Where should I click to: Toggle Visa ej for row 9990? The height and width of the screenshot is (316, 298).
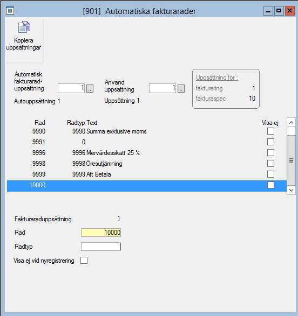pyautogui.click(x=270, y=131)
